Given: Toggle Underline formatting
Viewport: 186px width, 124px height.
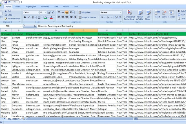Looking at the screenshot, I should [33, 17].
